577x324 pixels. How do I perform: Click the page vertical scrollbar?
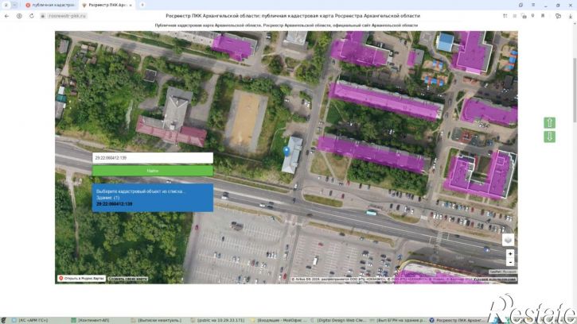tap(575, 90)
